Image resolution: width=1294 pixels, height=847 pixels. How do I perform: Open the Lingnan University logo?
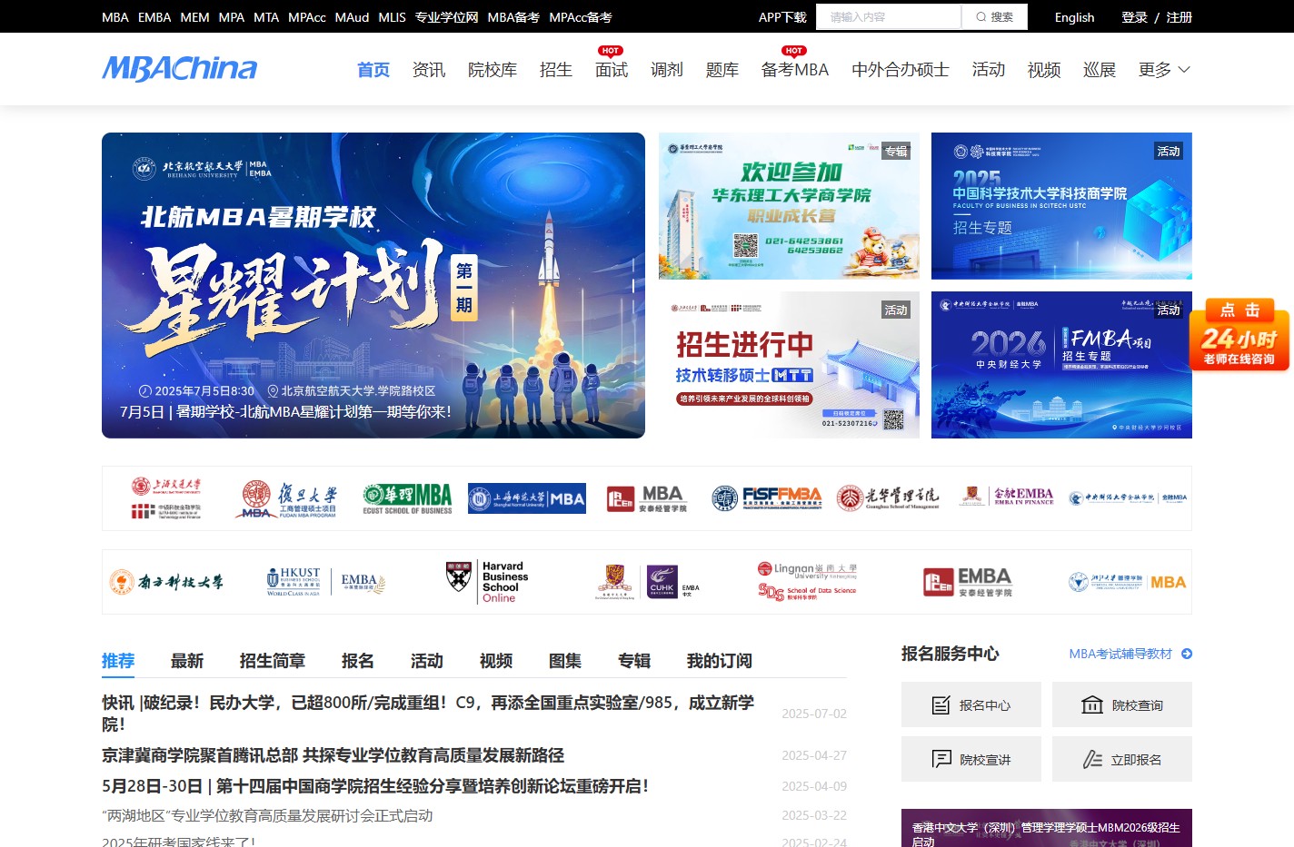pyautogui.click(x=808, y=582)
